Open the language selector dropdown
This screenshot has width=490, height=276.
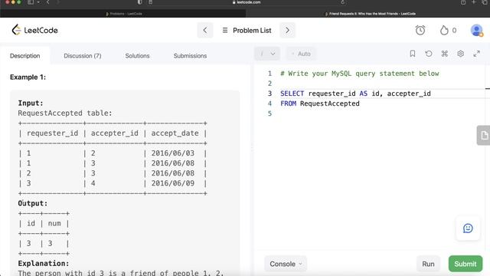point(267,54)
